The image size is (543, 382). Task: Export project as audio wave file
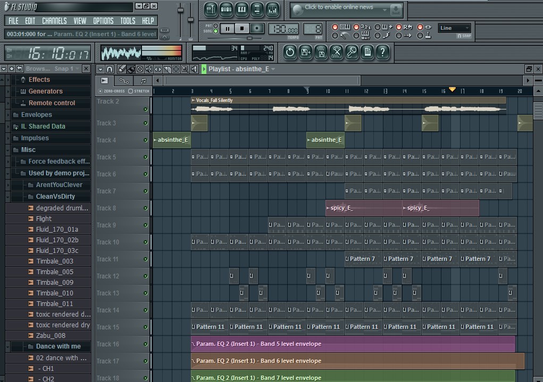[321, 53]
